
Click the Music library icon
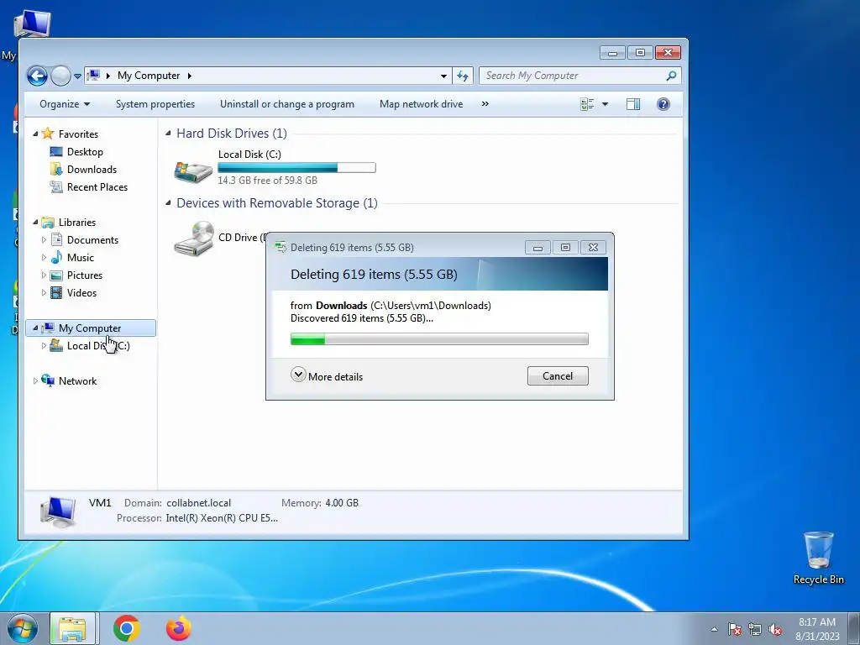pyautogui.click(x=56, y=257)
